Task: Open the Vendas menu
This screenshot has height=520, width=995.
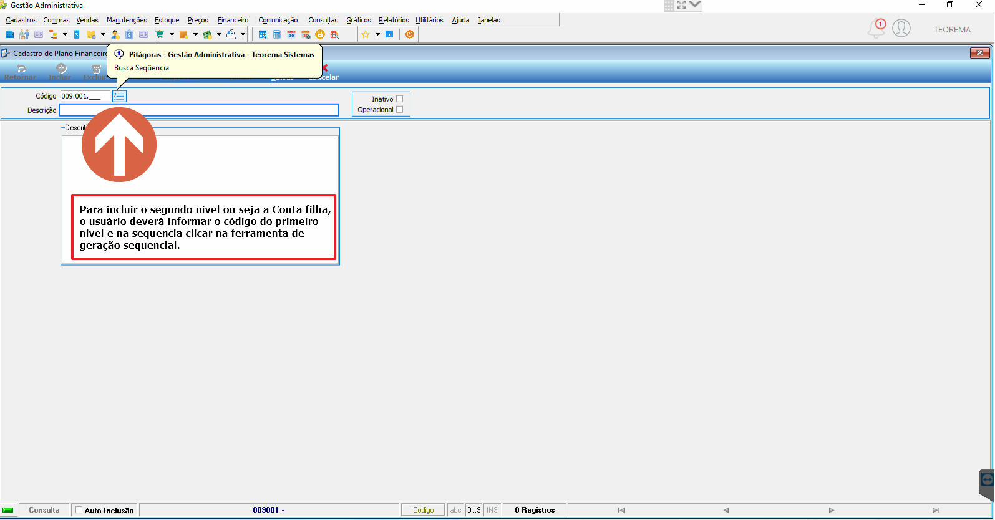Action: [87, 20]
